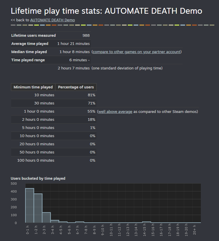Image resolution: width=219 pixels, height=241 pixels.
Task: Click the 20+ h axis label
Action: pyautogui.click(x=194, y=230)
